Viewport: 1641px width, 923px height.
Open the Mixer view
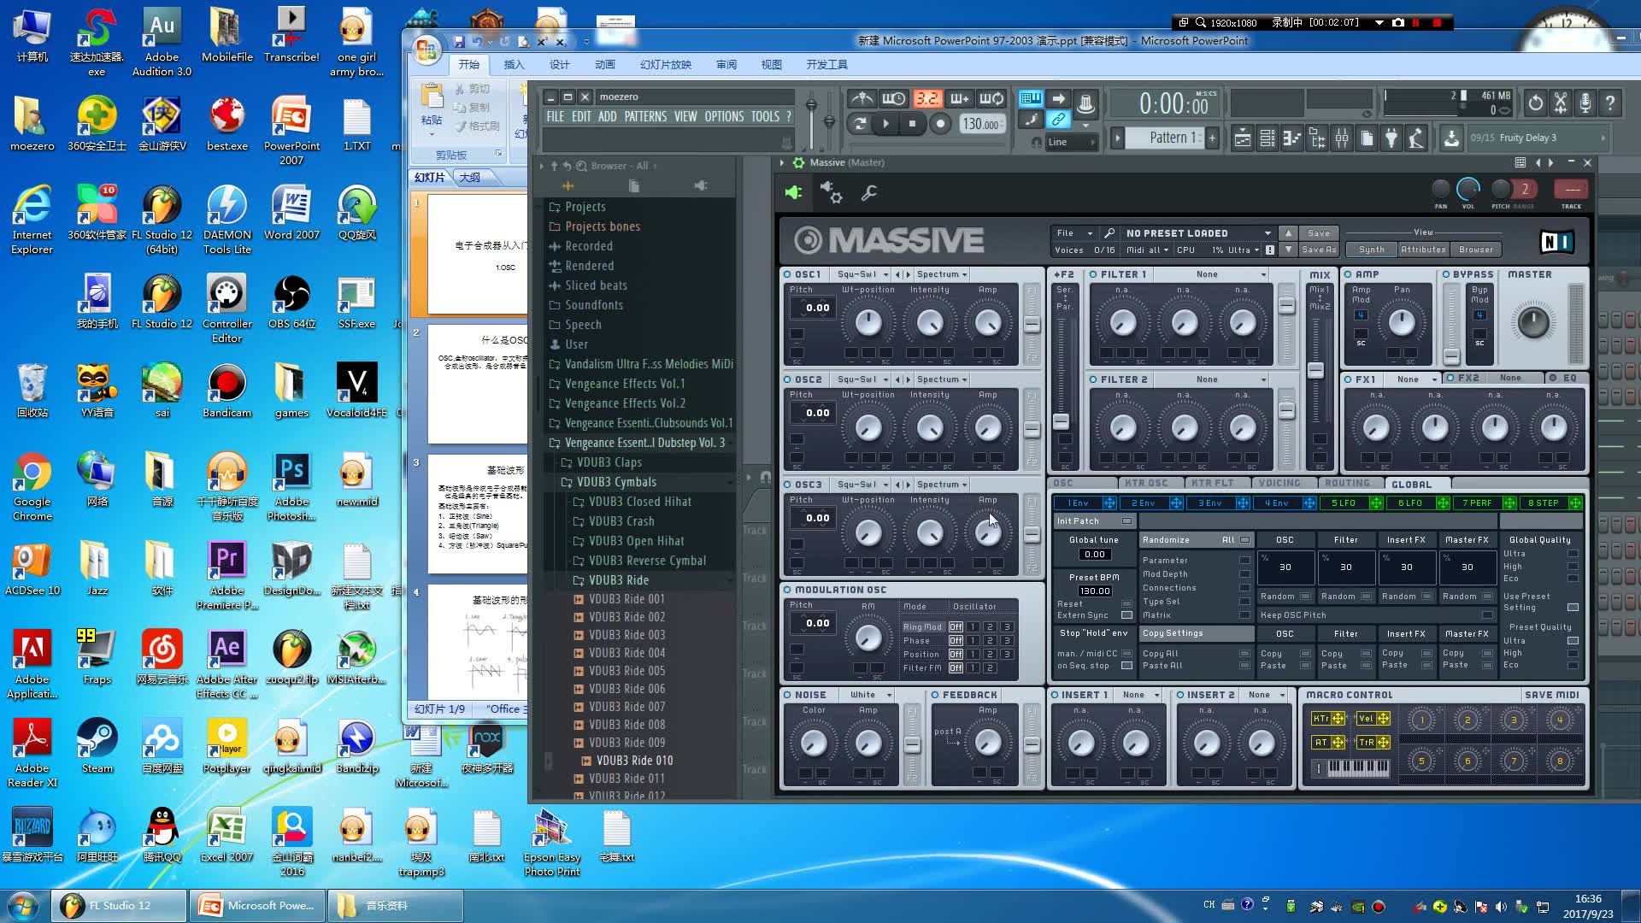[1342, 138]
